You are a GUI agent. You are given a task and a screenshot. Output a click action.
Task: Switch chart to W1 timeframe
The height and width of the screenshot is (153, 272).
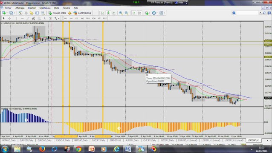point(82,18)
